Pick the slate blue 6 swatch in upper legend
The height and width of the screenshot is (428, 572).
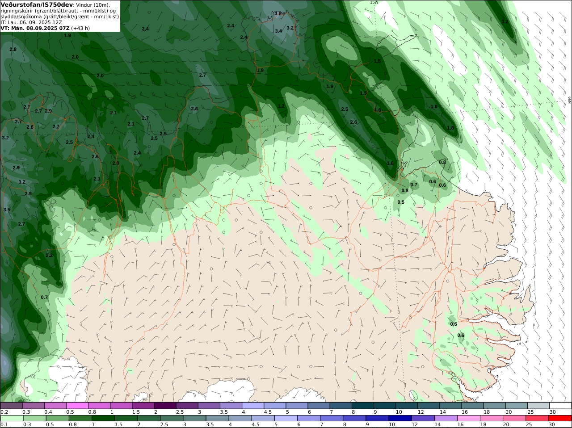(x=319, y=406)
